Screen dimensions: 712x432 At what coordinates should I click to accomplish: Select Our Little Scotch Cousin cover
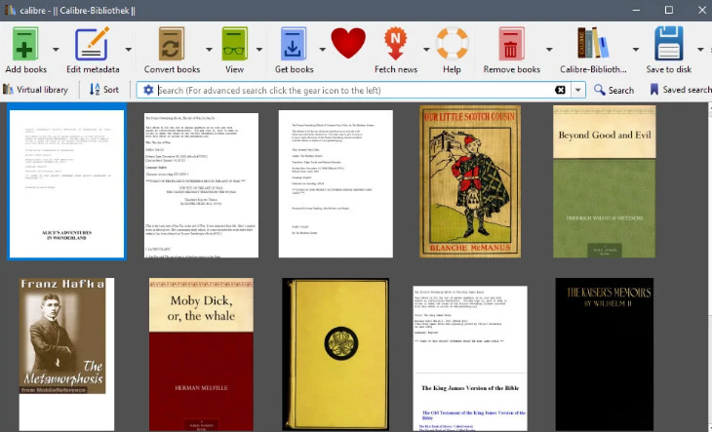pyautogui.click(x=470, y=181)
